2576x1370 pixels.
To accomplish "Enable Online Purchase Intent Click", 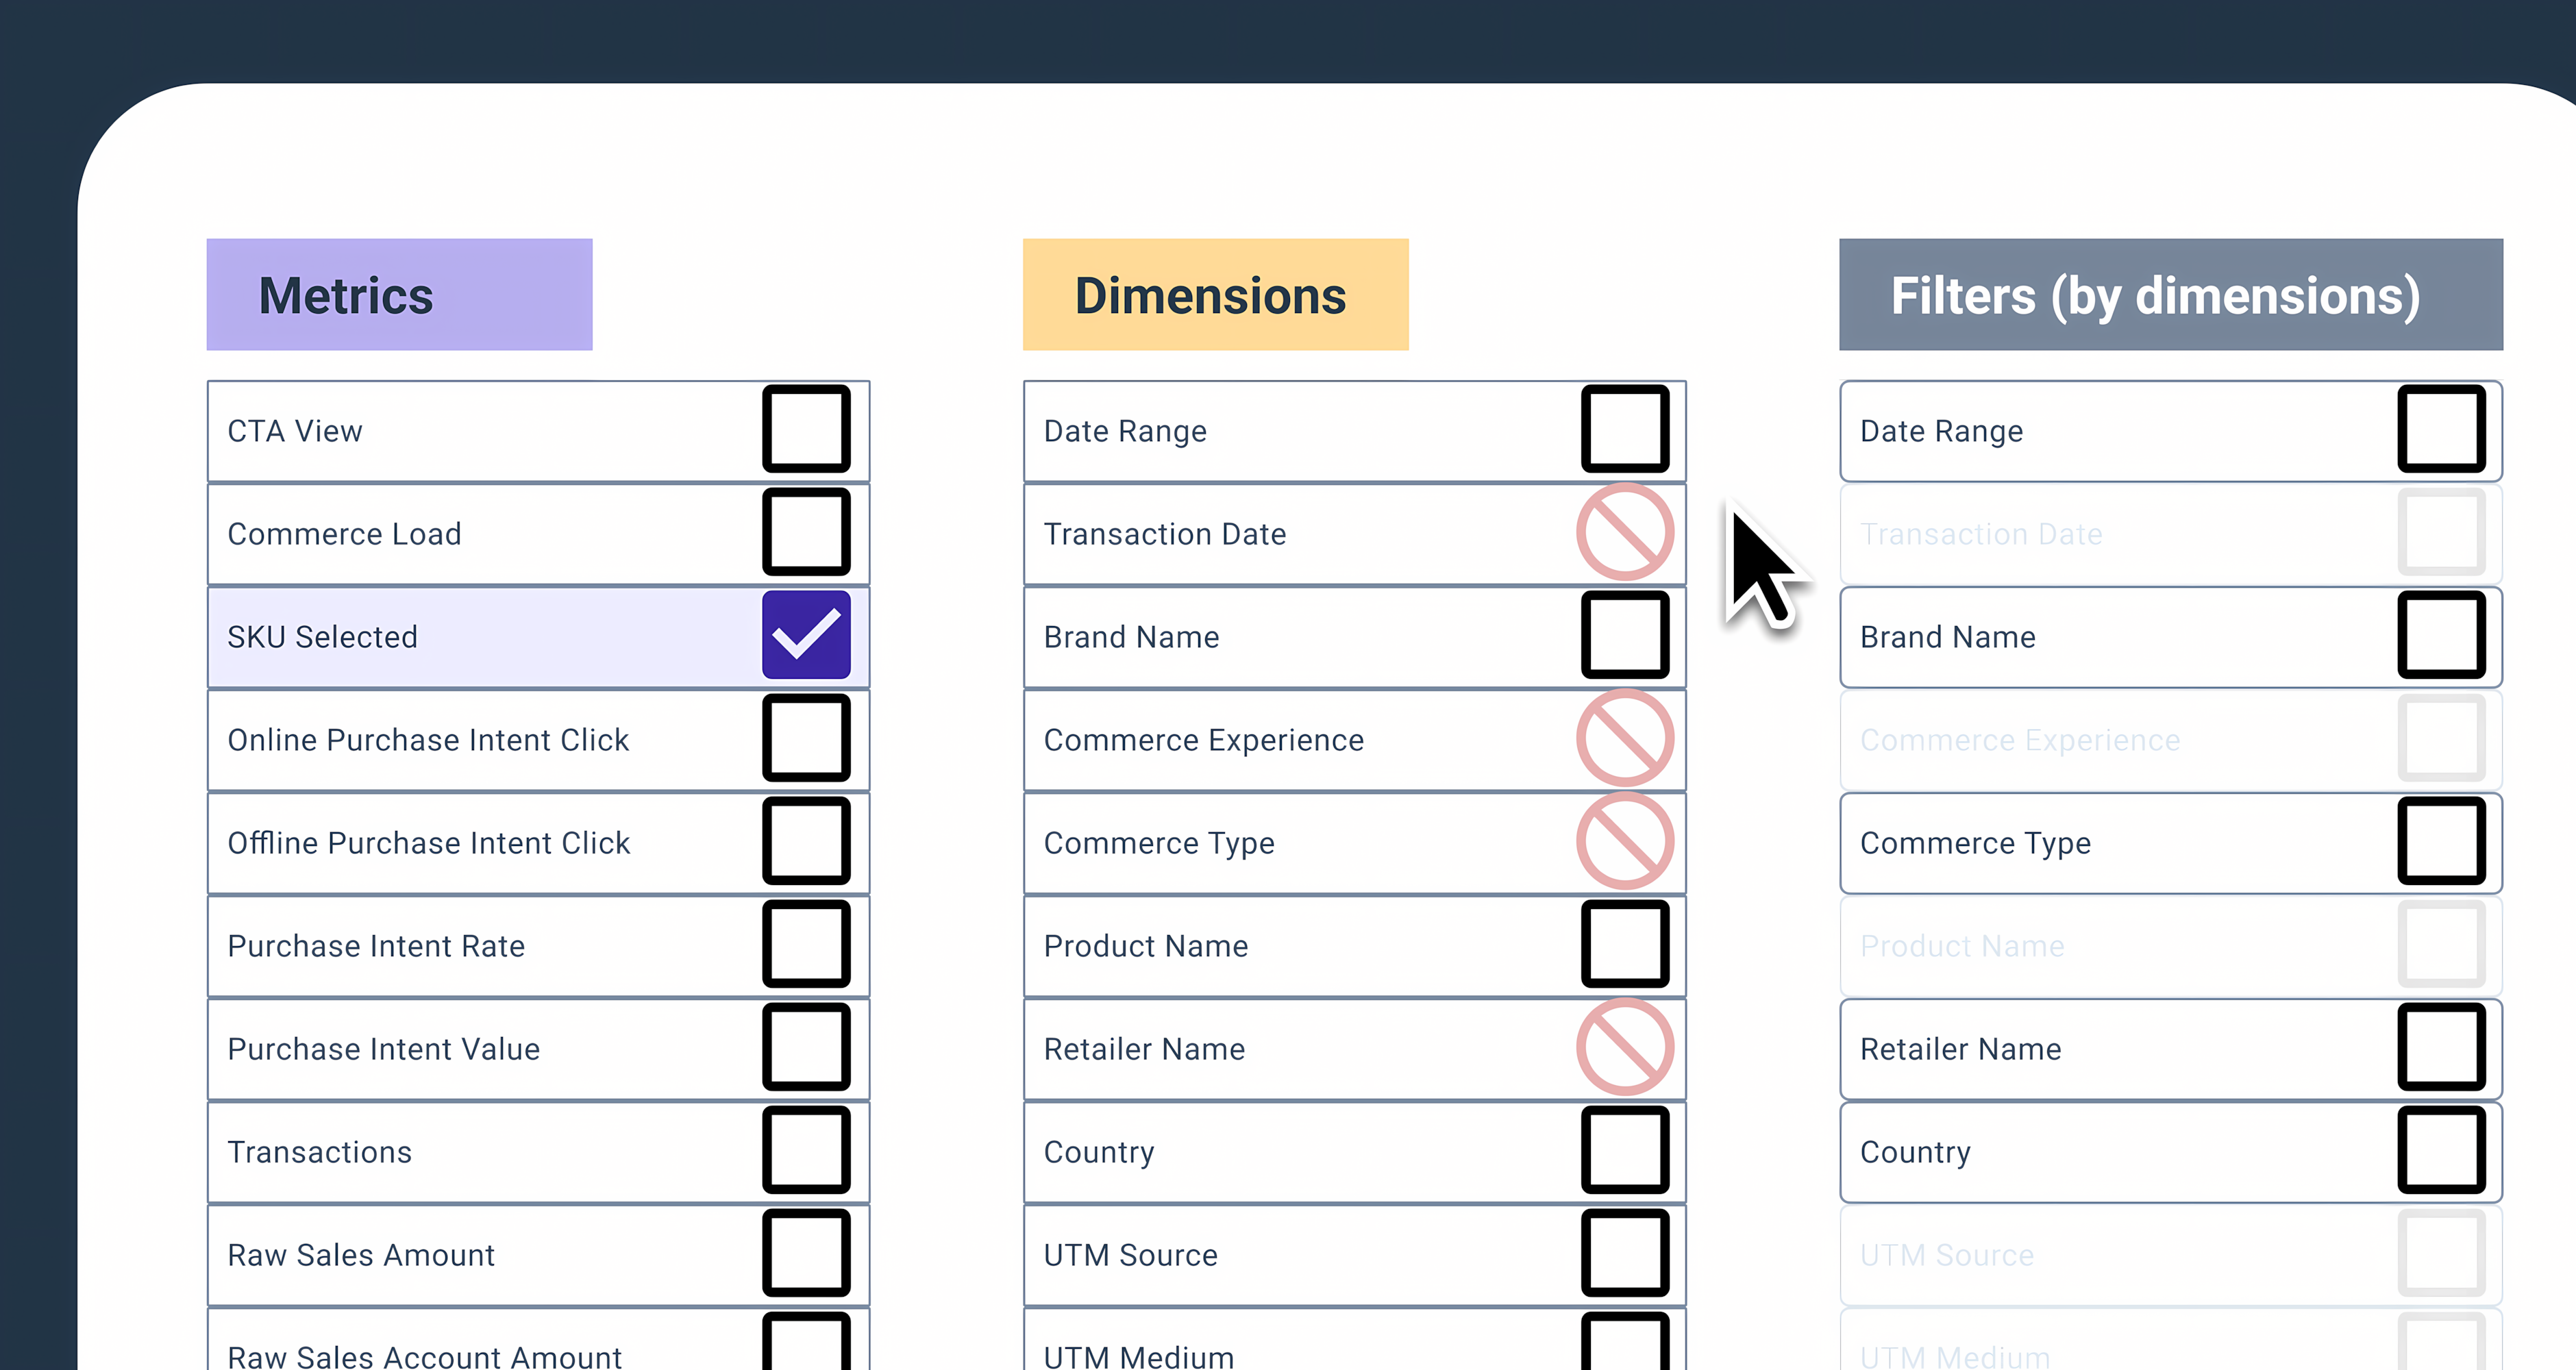I will pyautogui.click(x=806, y=738).
